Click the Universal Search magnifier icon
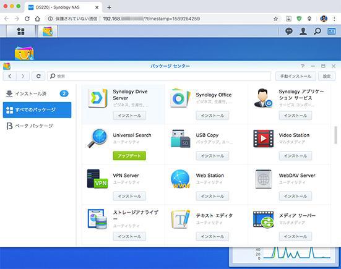 (x=98, y=139)
